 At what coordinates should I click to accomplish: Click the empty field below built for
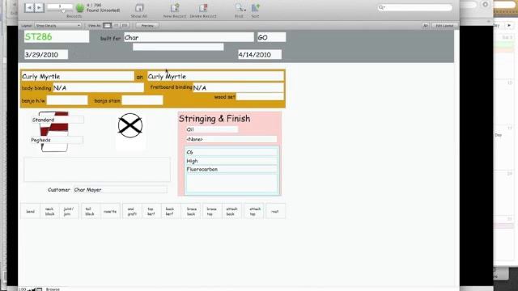tap(178, 47)
